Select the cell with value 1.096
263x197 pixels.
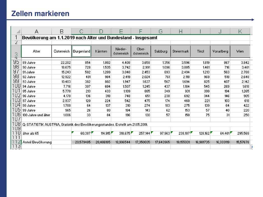(x=161, y=67)
